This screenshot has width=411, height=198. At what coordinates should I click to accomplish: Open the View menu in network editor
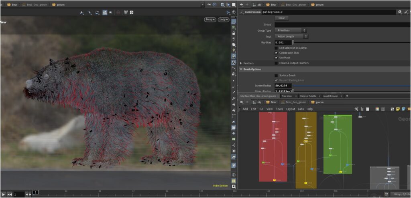(x=270, y=109)
